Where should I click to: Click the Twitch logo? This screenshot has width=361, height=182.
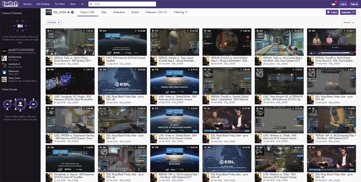click(x=10, y=4)
